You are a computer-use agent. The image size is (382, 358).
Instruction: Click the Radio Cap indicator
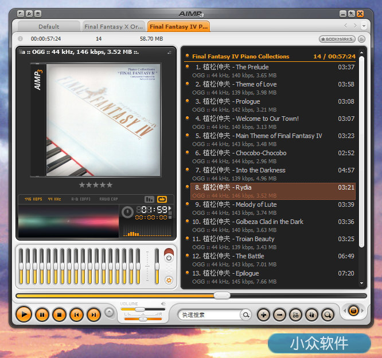(x=108, y=199)
